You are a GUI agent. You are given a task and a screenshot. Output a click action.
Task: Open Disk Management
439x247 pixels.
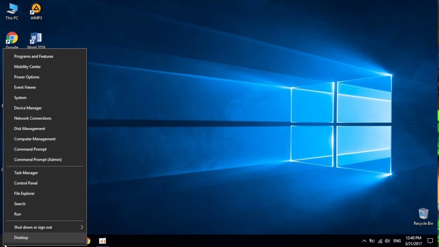tap(45, 128)
